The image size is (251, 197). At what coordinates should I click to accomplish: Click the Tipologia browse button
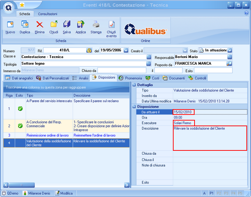148,64
